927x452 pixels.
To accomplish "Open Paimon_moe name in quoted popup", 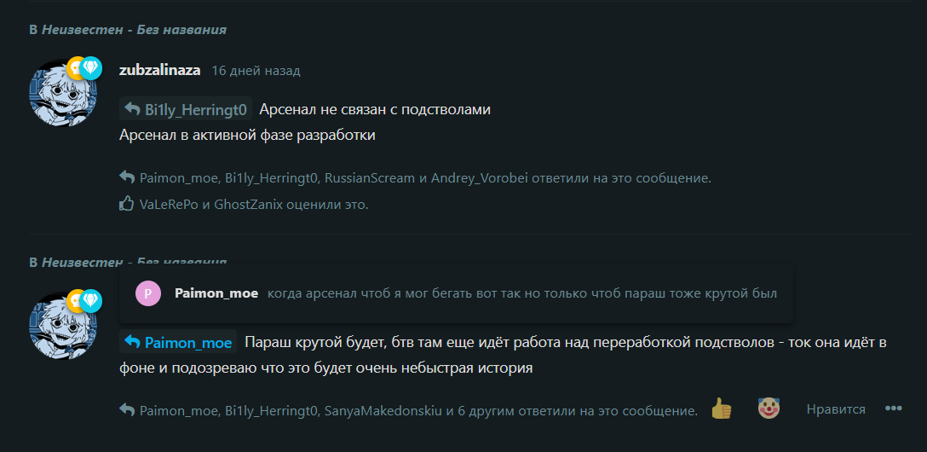I will 216,293.
